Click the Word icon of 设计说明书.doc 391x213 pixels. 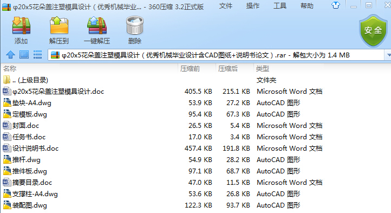pos(6,148)
